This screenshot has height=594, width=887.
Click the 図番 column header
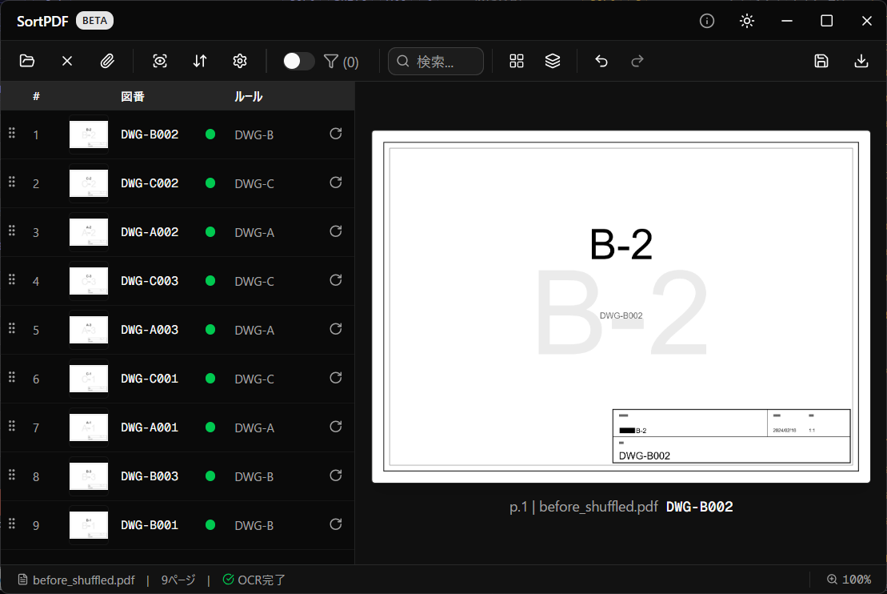[x=133, y=97]
